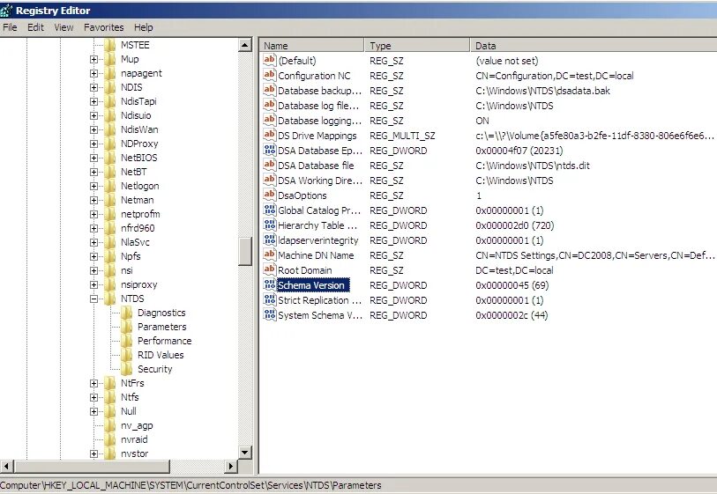Select the Parameters key in tree

coord(162,327)
